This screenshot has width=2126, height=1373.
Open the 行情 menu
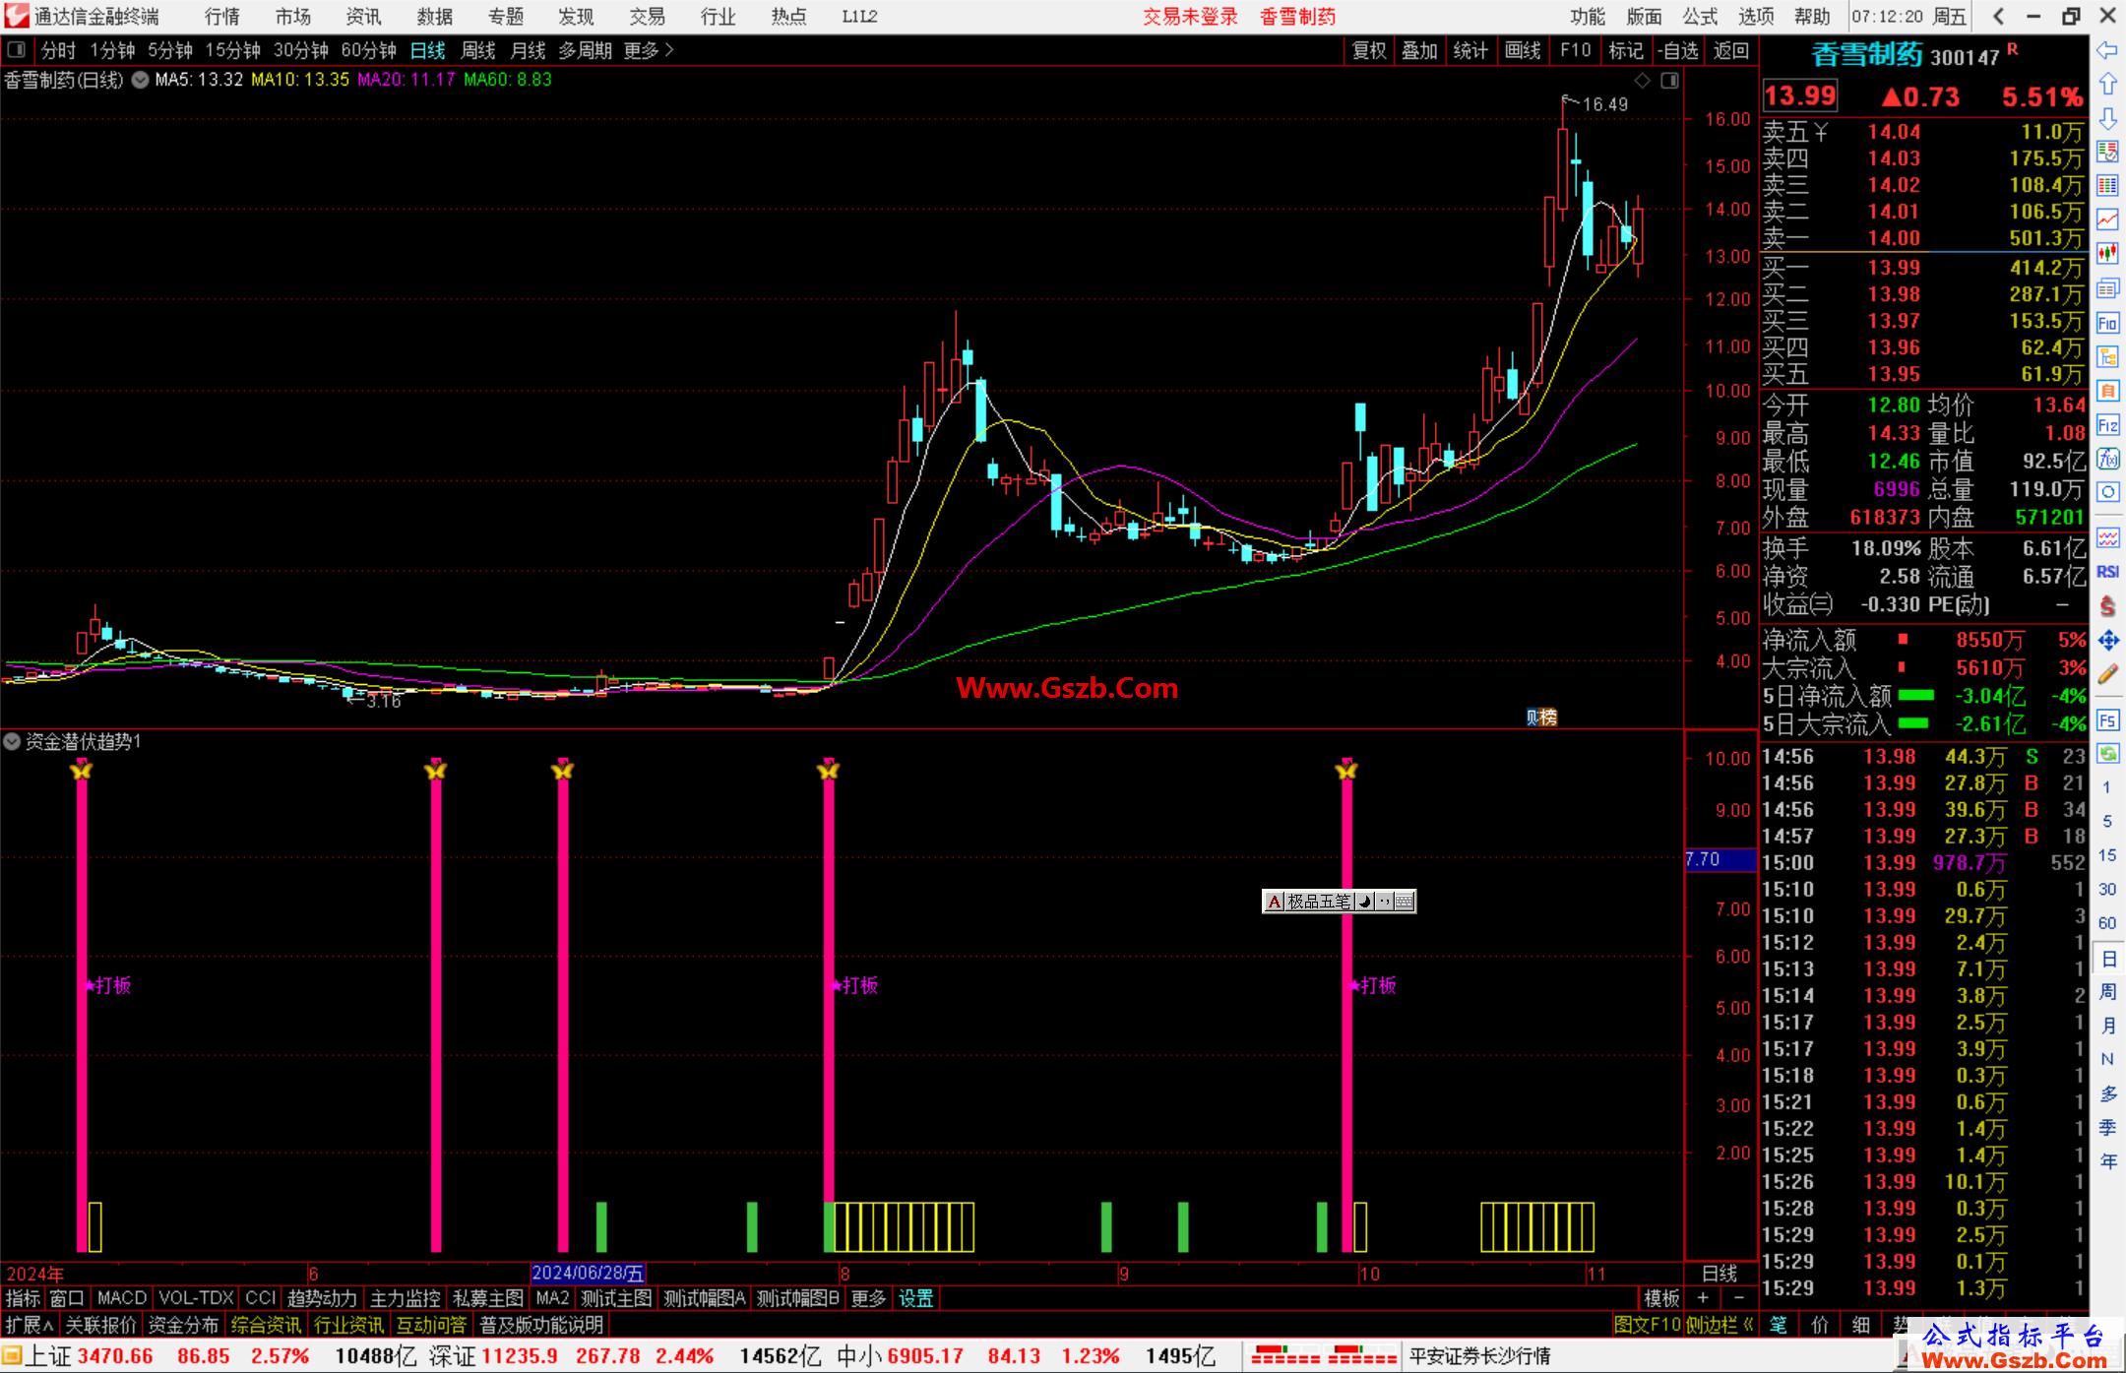pos(222,16)
